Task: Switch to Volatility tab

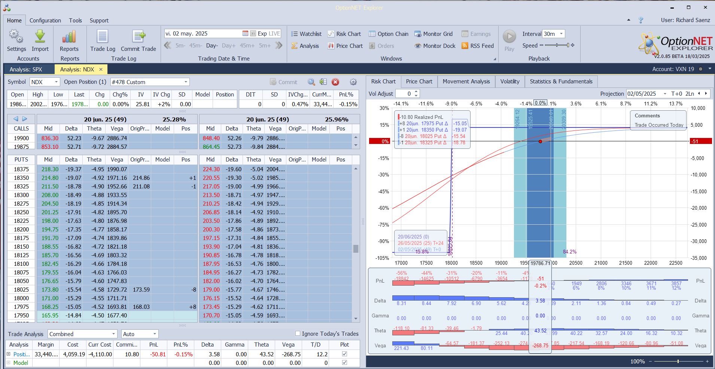Action: [510, 82]
